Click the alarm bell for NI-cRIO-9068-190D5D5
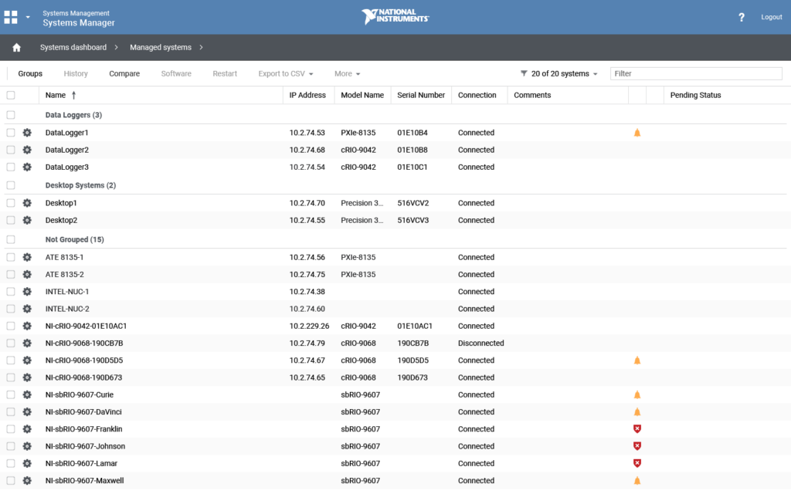791x494 pixels. tap(637, 360)
